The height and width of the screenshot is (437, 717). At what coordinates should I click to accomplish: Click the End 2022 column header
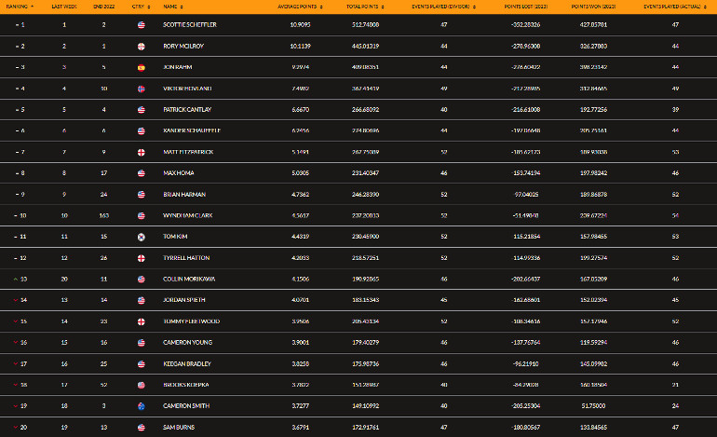103,7
